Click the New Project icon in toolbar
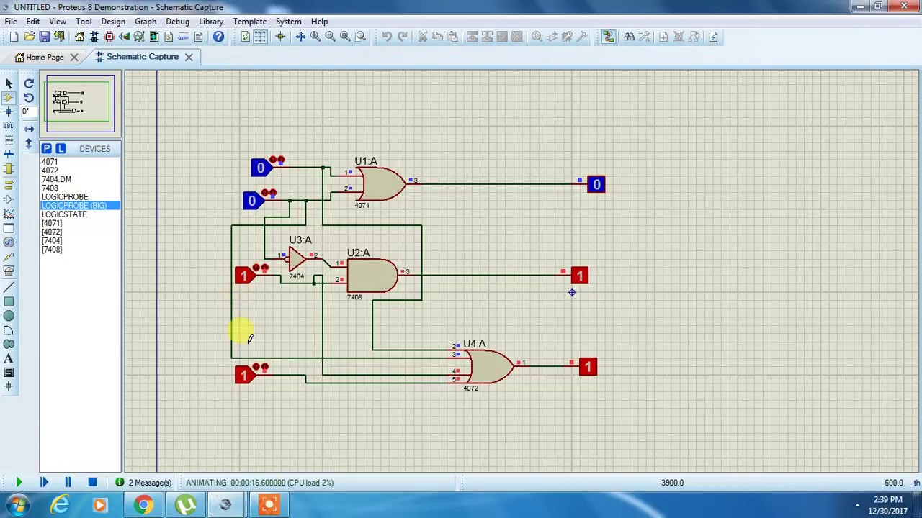 tap(14, 37)
